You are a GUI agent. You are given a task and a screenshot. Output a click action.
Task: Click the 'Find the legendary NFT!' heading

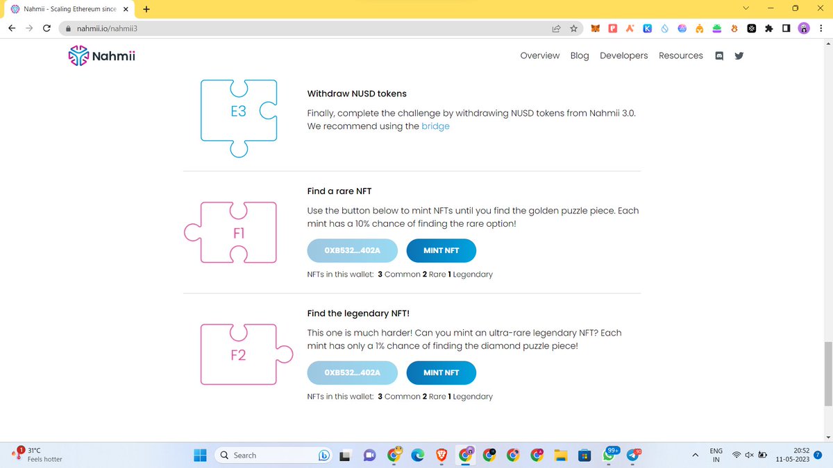click(x=360, y=313)
